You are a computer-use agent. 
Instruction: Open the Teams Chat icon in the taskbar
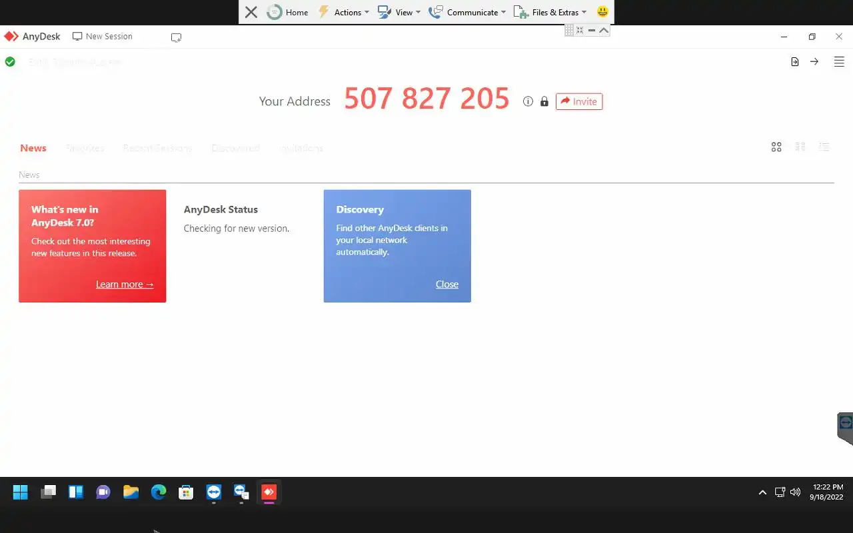(x=103, y=492)
